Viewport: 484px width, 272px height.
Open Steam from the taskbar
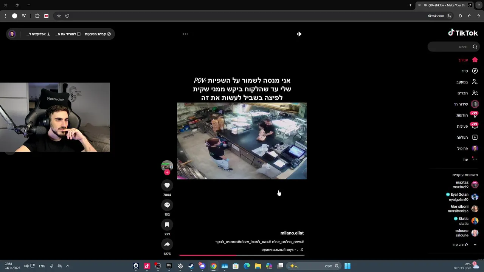191,266
